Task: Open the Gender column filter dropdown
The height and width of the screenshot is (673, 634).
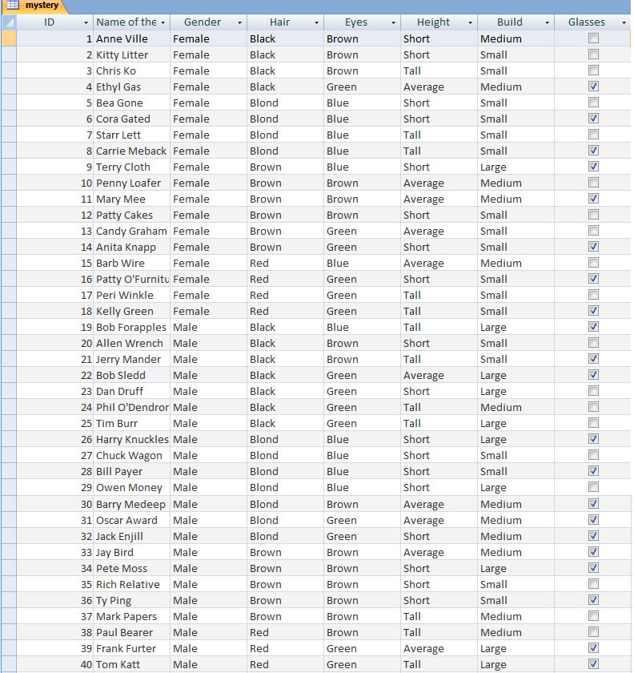Action: point(239,22)
